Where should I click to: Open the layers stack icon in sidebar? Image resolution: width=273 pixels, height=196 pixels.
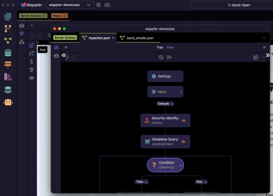click(8, 90)
